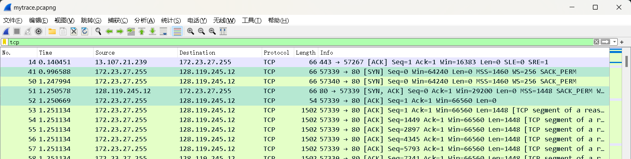This screenshot has width=631, height=159.
Task: Open a capture file with folder icon
Action: pos(52,31)
